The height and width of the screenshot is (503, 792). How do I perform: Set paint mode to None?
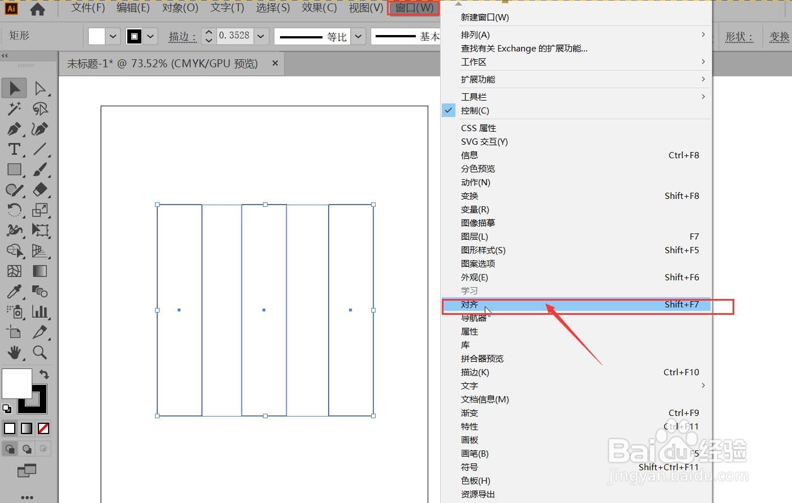[x=44, y=428]
